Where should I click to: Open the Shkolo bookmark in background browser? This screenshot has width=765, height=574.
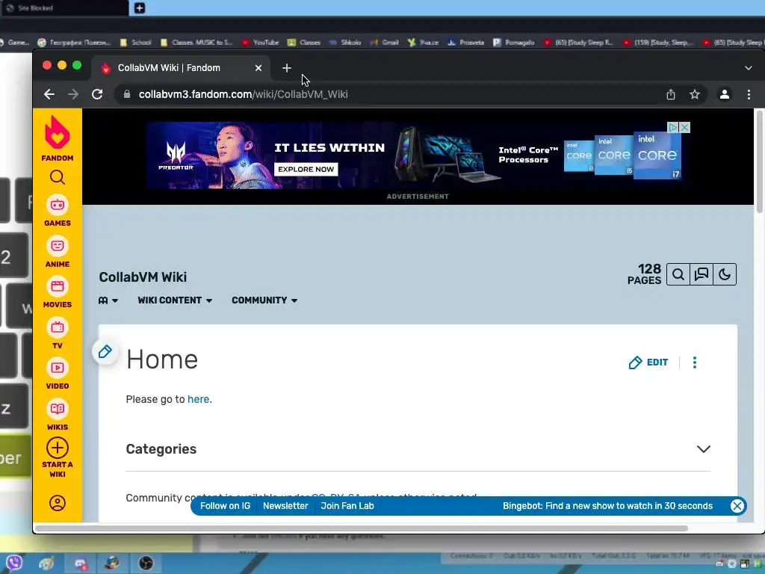coord(345,43)
